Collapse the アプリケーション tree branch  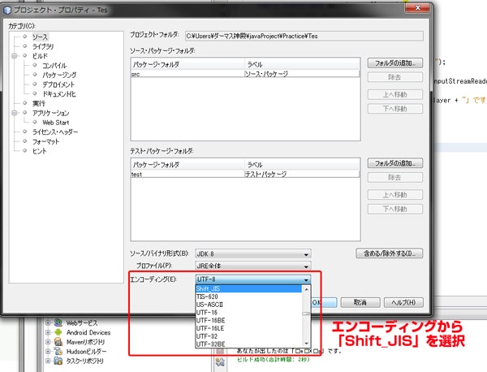14,113
